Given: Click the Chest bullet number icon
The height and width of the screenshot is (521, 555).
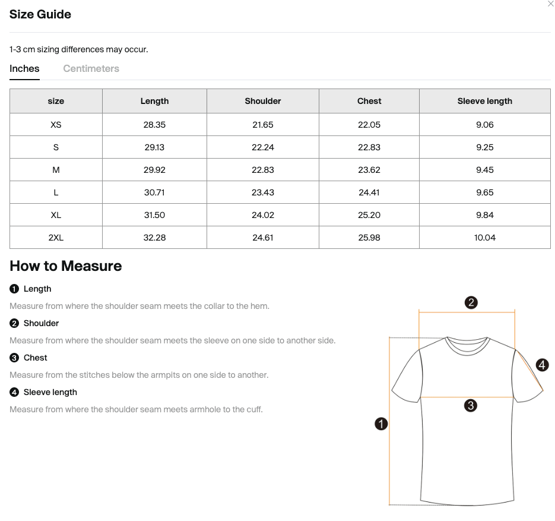Looking at the screenshot, I should click(x=14, y=358).
